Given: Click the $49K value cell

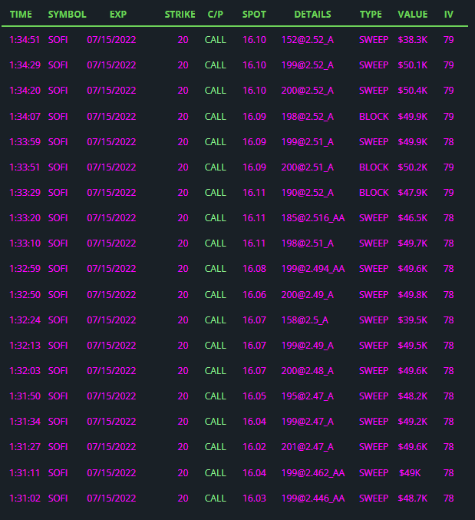Looking at the screenshot, I should [410, 473].
